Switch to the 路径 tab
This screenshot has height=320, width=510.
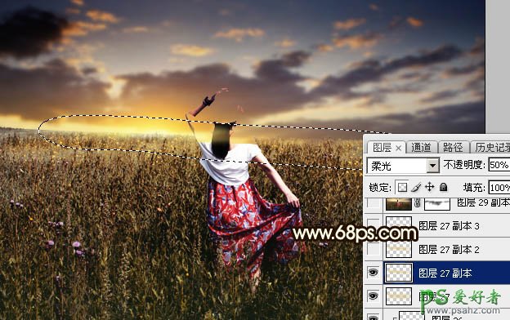pos(453,148)
